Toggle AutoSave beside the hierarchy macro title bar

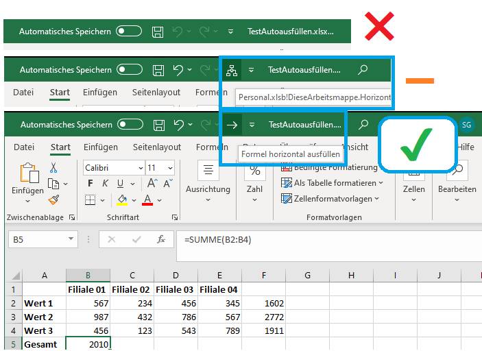point(130,70)
